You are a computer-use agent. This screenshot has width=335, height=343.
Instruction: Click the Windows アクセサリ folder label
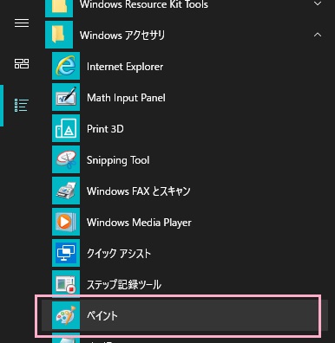click(x=122, y=36)
